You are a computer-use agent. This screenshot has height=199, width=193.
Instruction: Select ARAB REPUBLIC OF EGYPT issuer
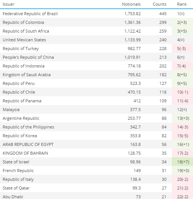(x=28, y=144)
